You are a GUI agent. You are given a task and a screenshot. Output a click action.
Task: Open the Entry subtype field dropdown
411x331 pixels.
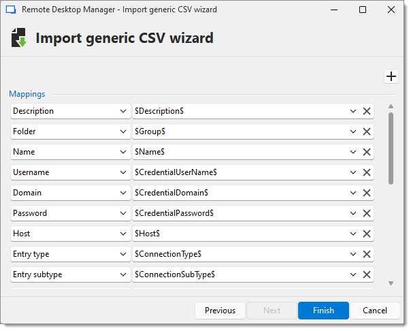click(x=122, y=274)
